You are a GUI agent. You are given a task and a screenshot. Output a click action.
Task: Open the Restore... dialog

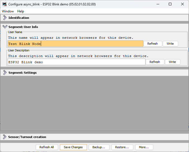[122, 147]
